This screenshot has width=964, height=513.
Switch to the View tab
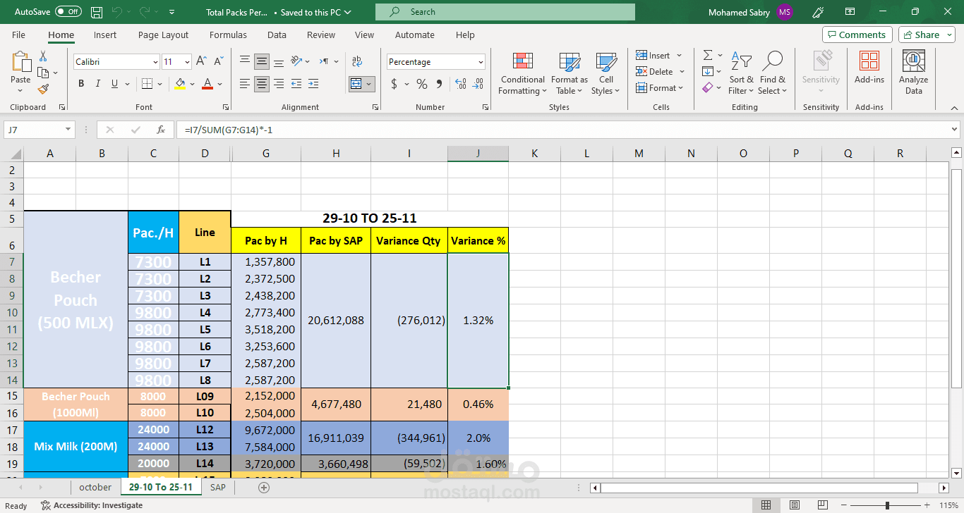tap(364, 35)
